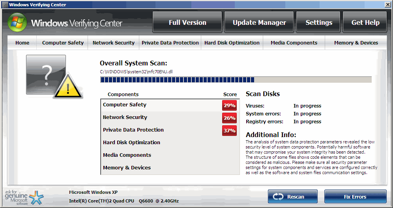This screenshot has width=393, height=208.
Task: Open the Update Manager
Action: pyautogui.click(x=259, y=22)
